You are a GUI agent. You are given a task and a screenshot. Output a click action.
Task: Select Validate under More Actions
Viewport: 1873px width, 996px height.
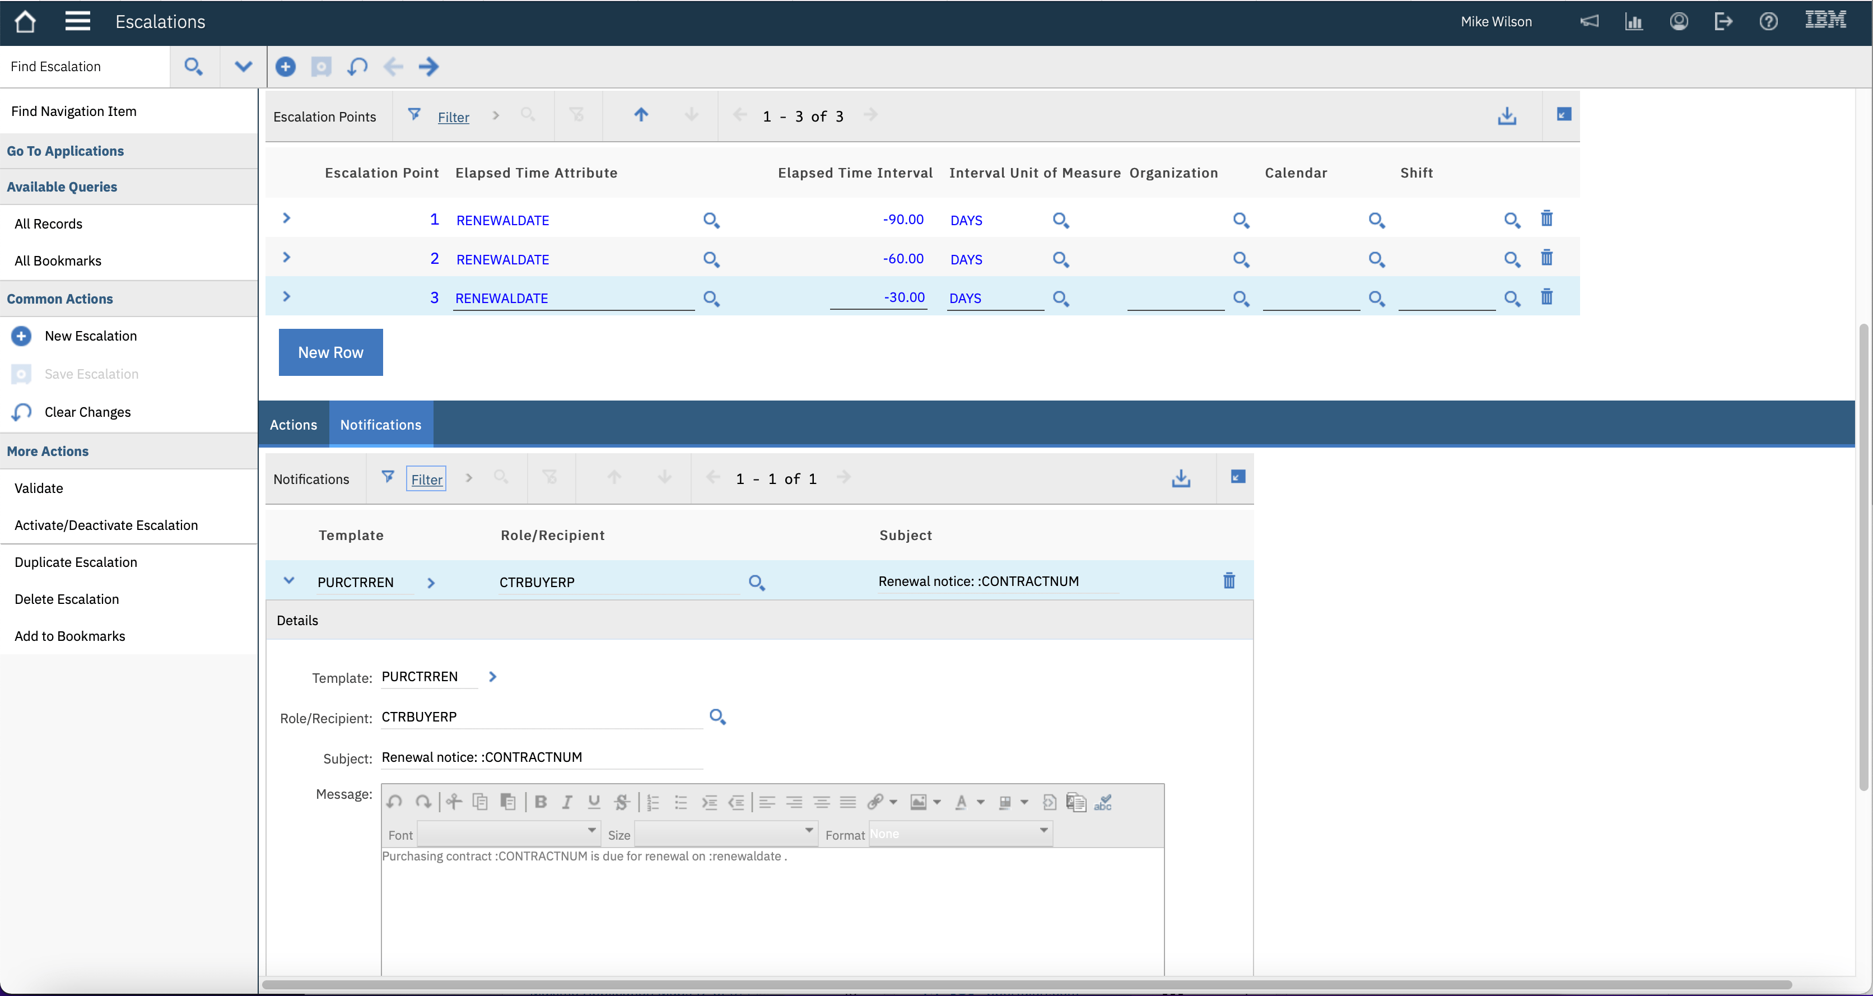coord(39,488)
